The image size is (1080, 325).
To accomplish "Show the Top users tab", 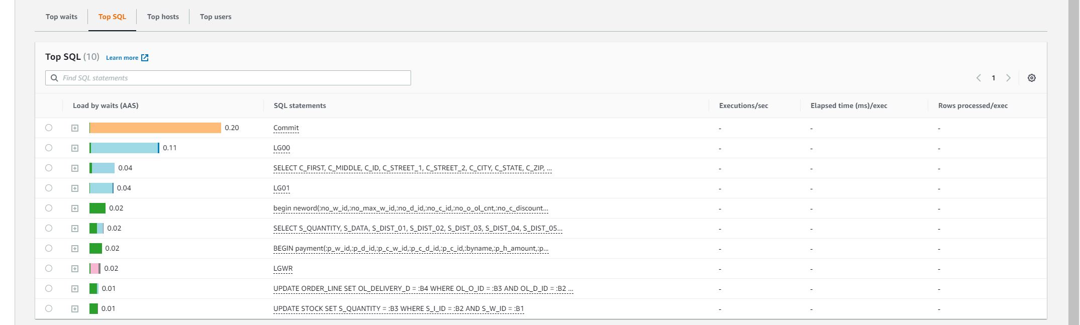I will [x=216, y=17].
